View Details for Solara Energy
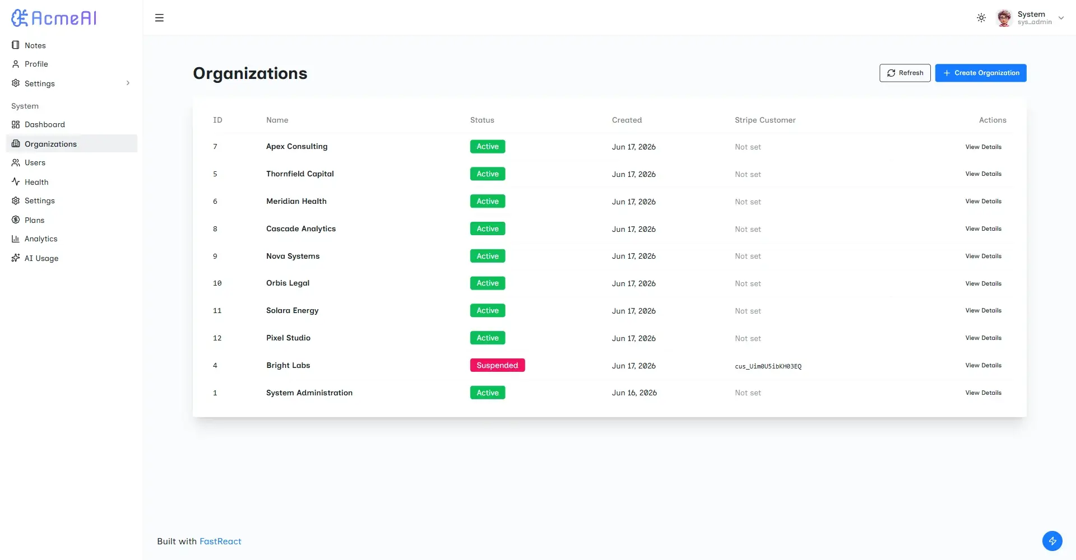The height and width of the screenshot is (560, 1076). point(983,310)
